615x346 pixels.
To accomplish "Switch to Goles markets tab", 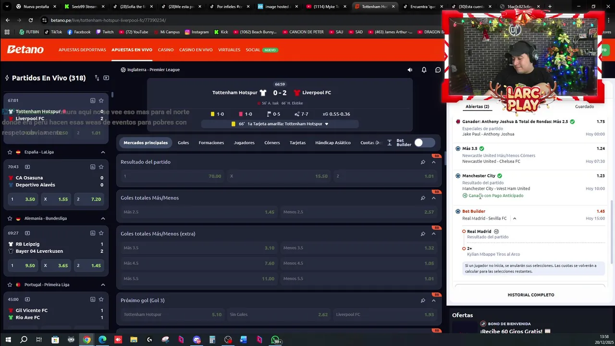I will [183, 143].
